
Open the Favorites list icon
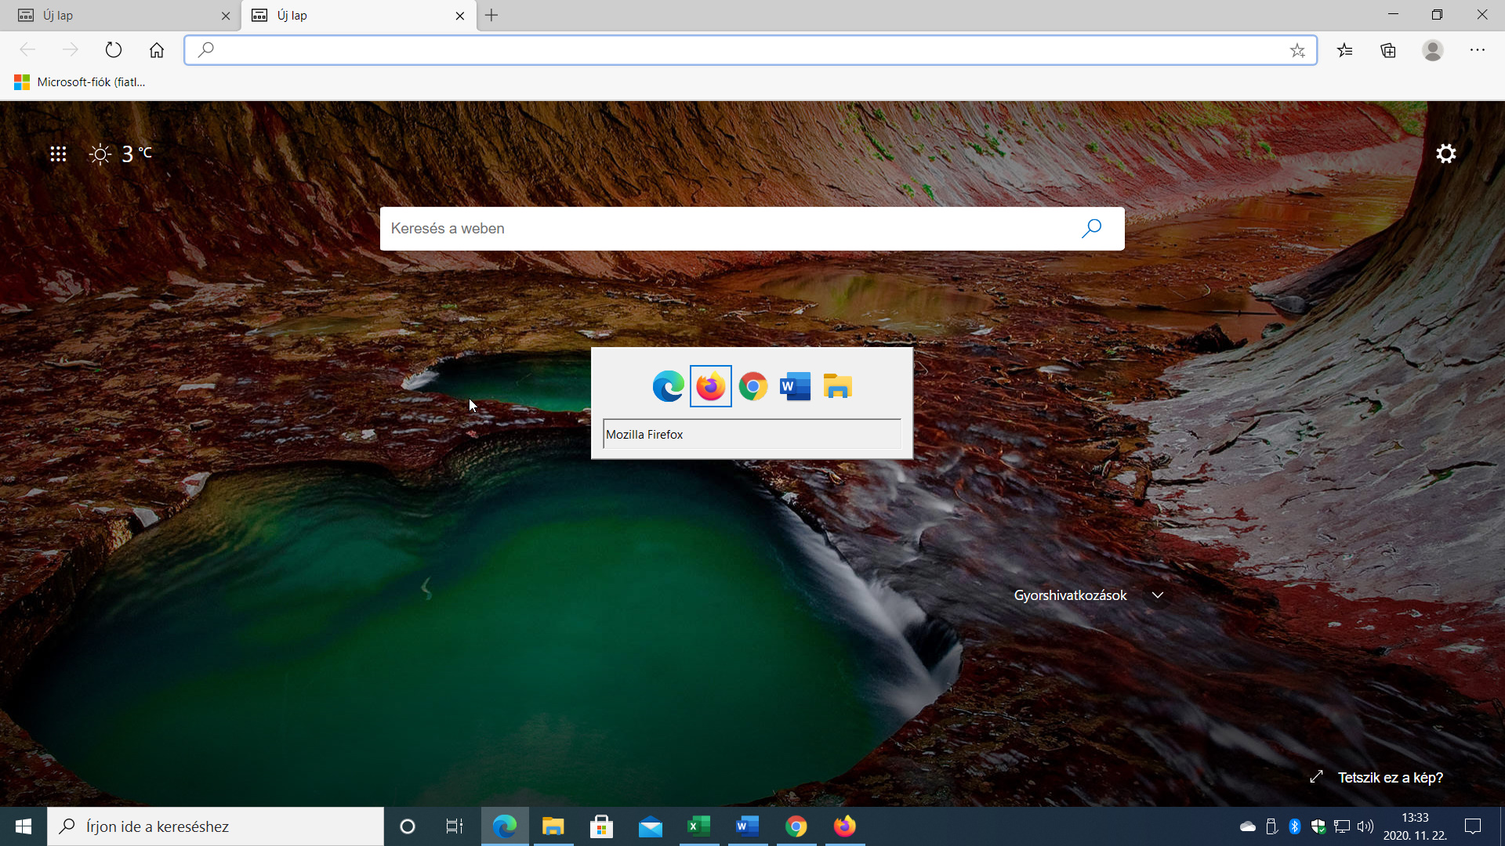coord(1345,51)
